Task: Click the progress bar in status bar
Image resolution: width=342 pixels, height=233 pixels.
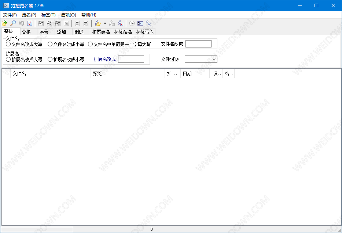Action: [x=37, y=229]
